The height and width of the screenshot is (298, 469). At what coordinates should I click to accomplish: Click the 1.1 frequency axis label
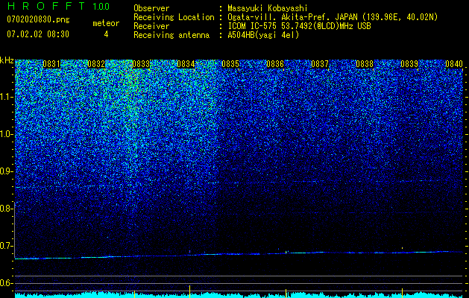coord(7,97)
